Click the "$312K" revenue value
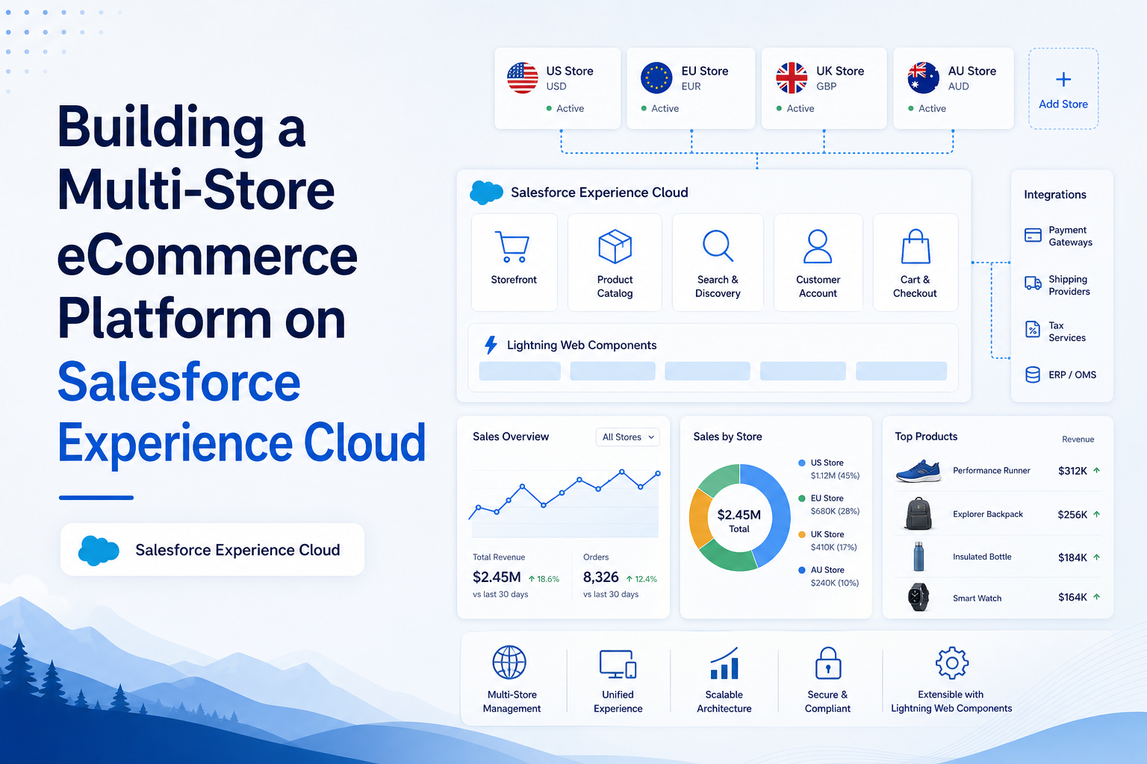The height and width of the screenshot is (764, 1147). (1072, 471)
